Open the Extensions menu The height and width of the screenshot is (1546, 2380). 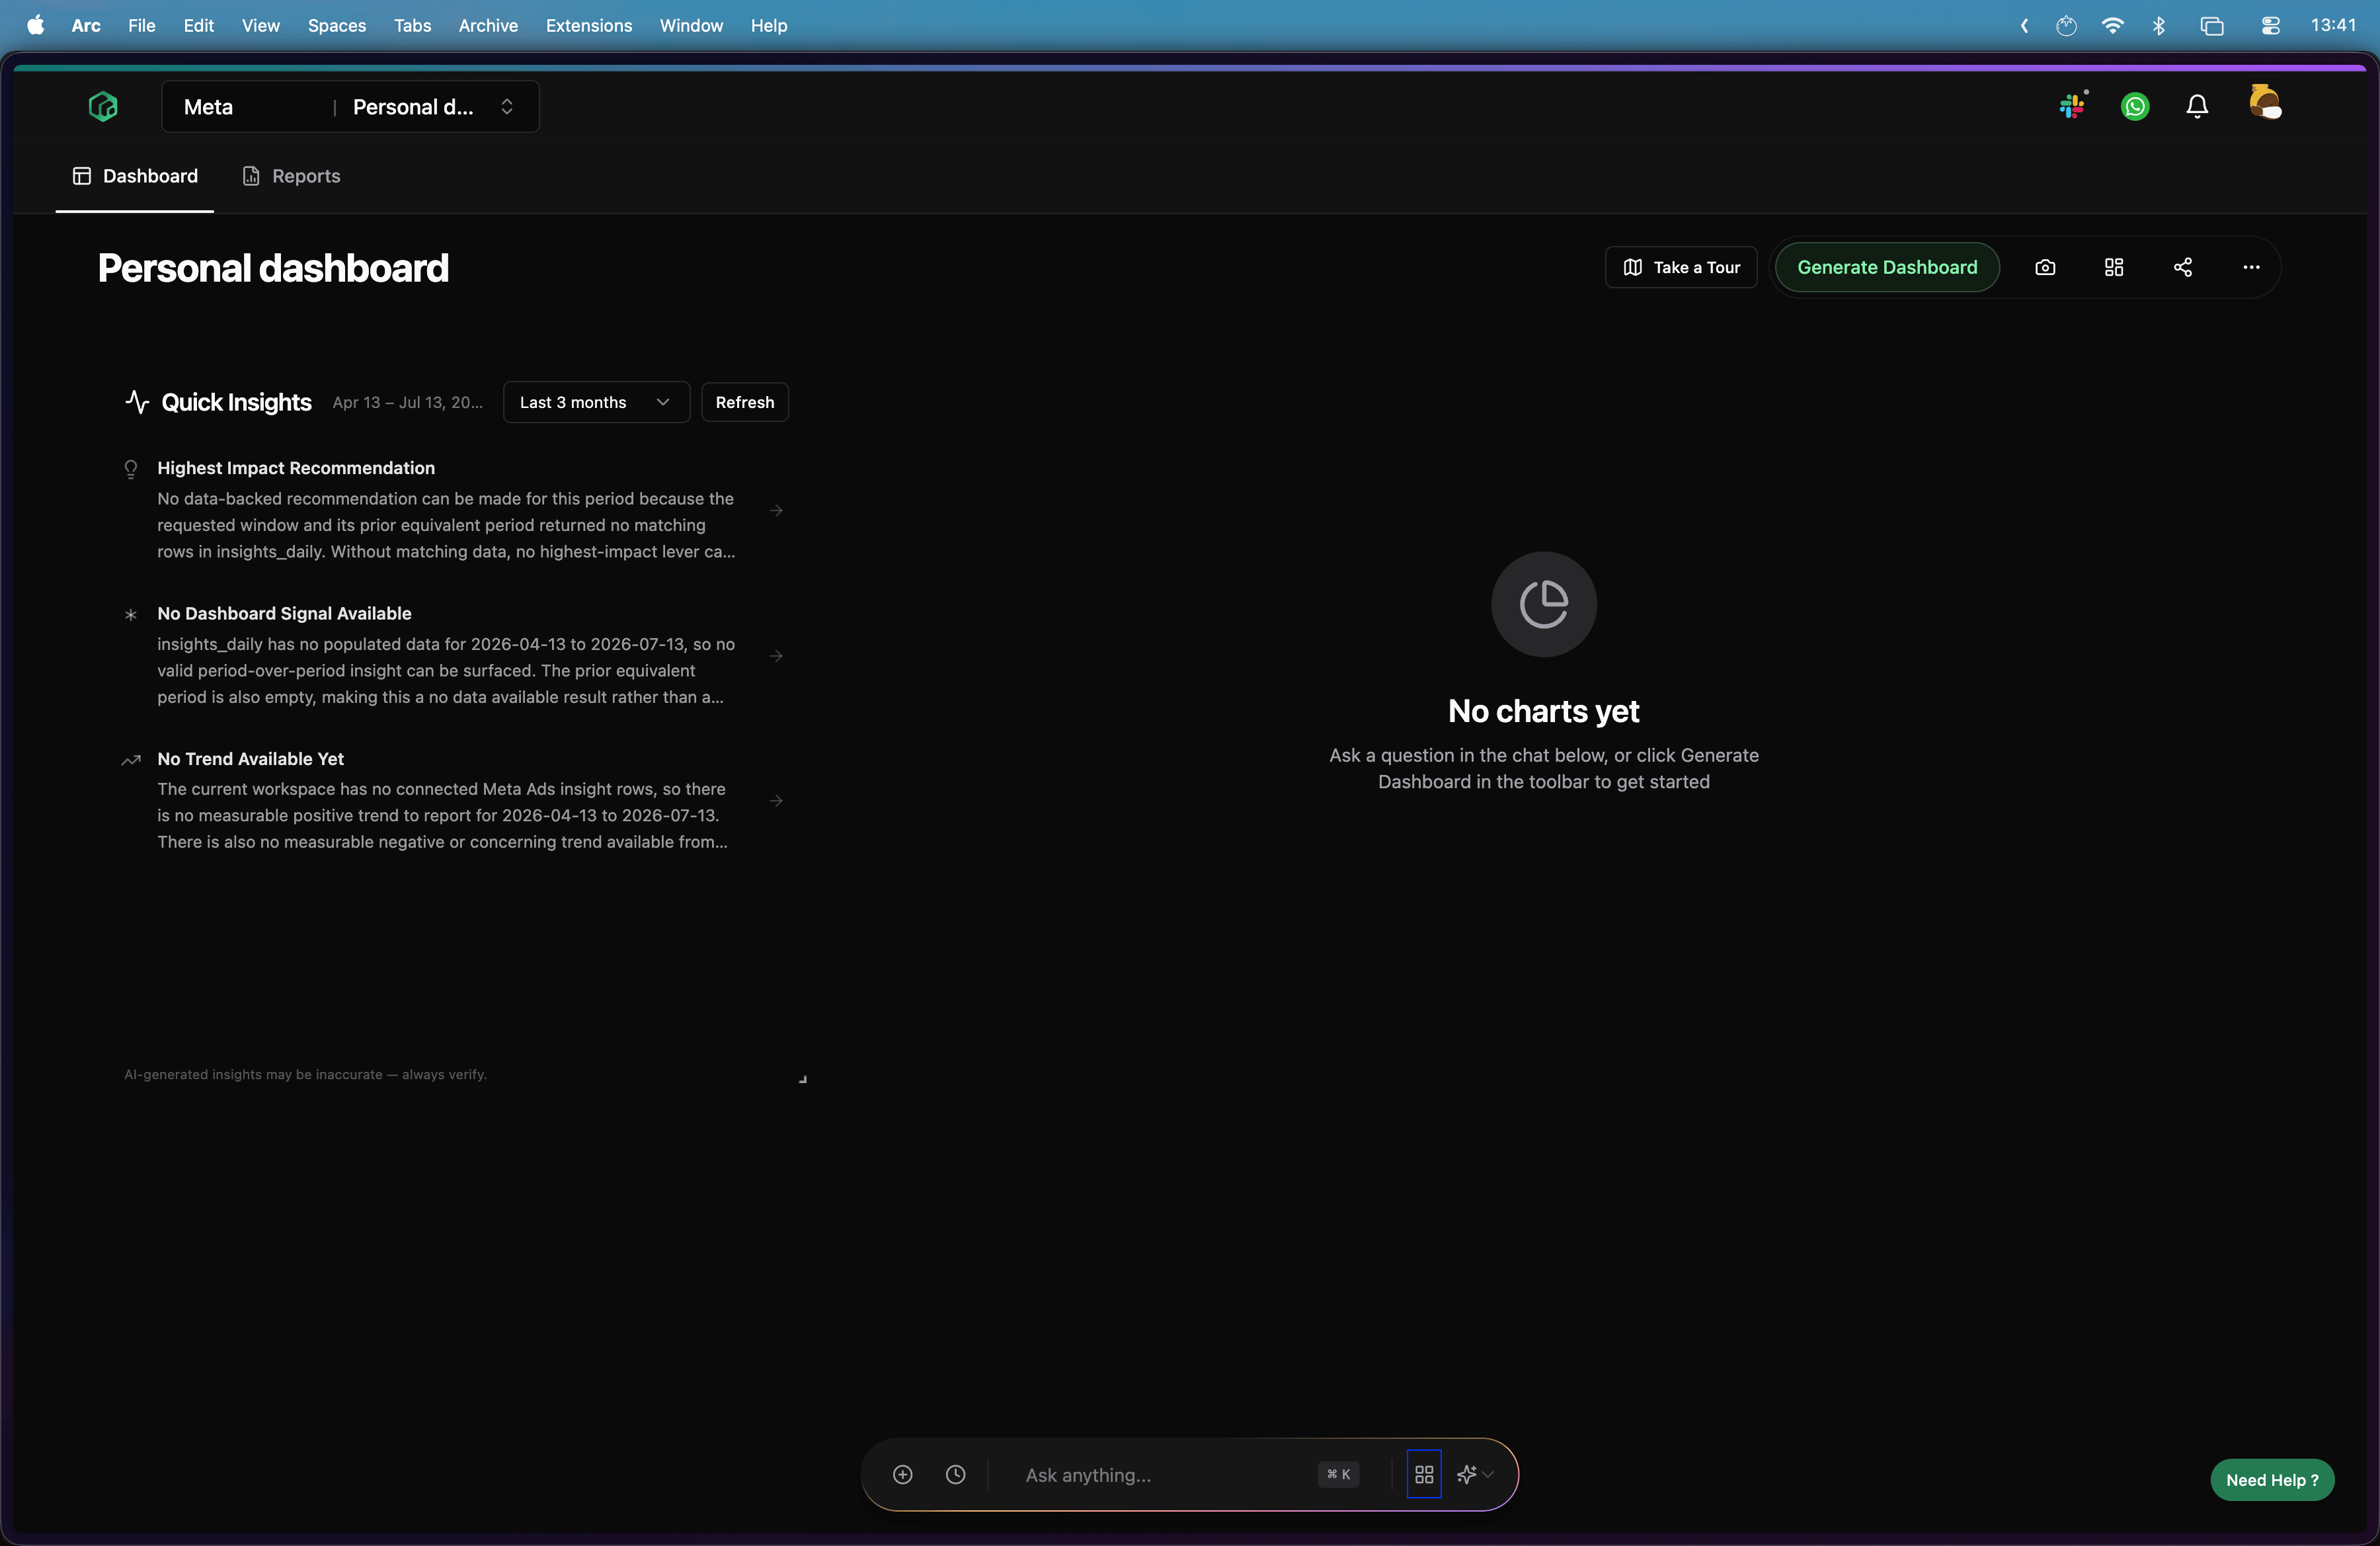pos(589,25)
